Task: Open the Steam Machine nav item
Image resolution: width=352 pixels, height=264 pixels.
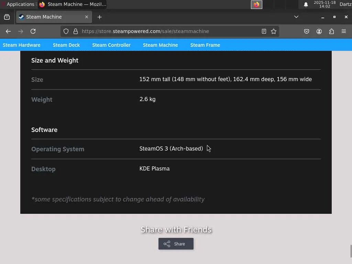Action: point(161,45)
